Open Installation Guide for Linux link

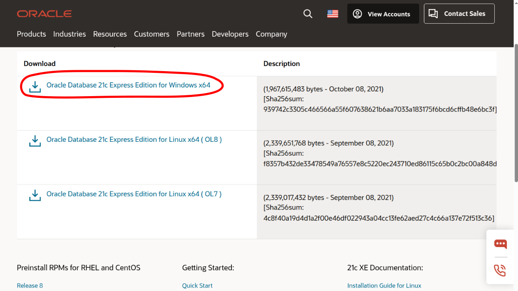[384, 285]
